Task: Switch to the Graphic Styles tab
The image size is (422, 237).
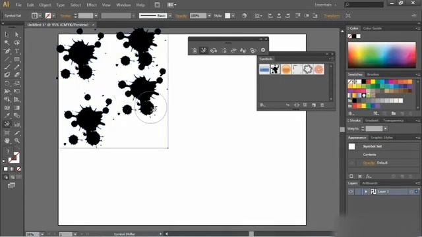Action: (382, 138)
